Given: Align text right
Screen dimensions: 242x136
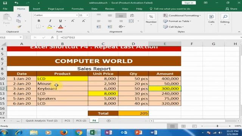Looking at the screenshot, I should [x=121, y=21].
